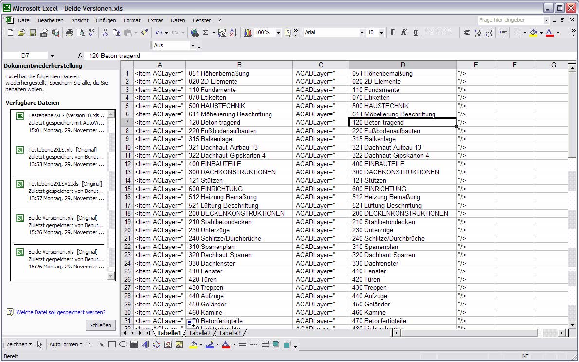579x362 pixels.
Task: Open the Bearbeiten menu
Action: tap(51, 21)
